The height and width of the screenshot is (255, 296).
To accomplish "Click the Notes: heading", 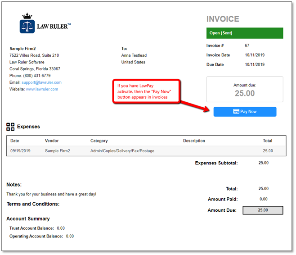I will [x=14, y=185].
